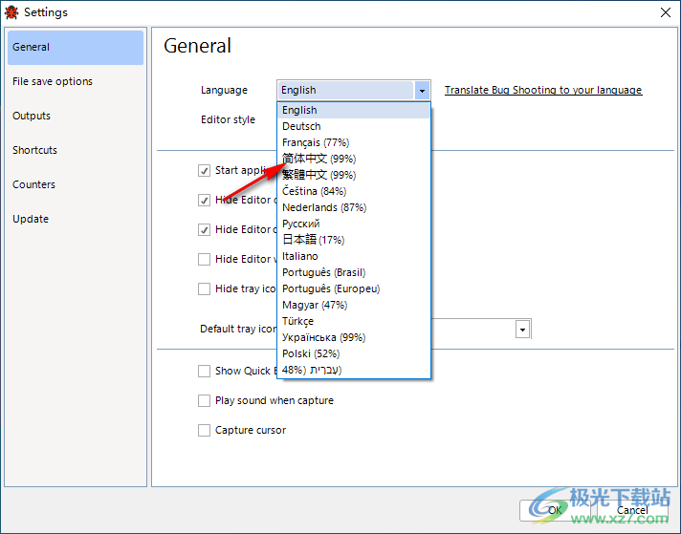Enable the Show Quick checkbox

(204, 371)
